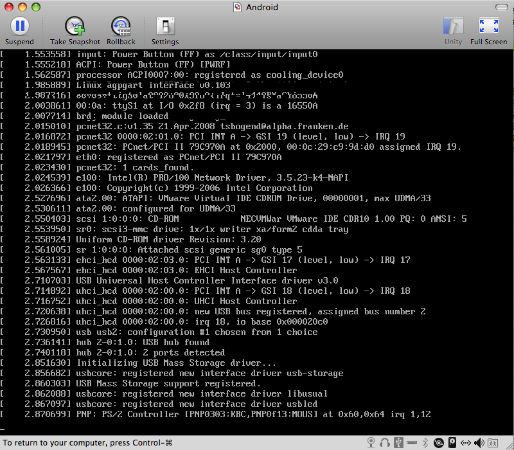The width and height of the screenshot is (514, 450).
Task: Click the CD/DVD drive status icon
Action: pyautogui.click(x=439, y=443)
